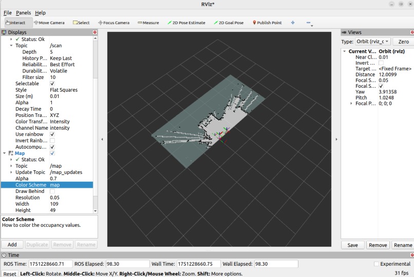This screenshot has height=277, width=414.
Task: Toggle the Use rainbow checkbox
Action: [52, 134]
